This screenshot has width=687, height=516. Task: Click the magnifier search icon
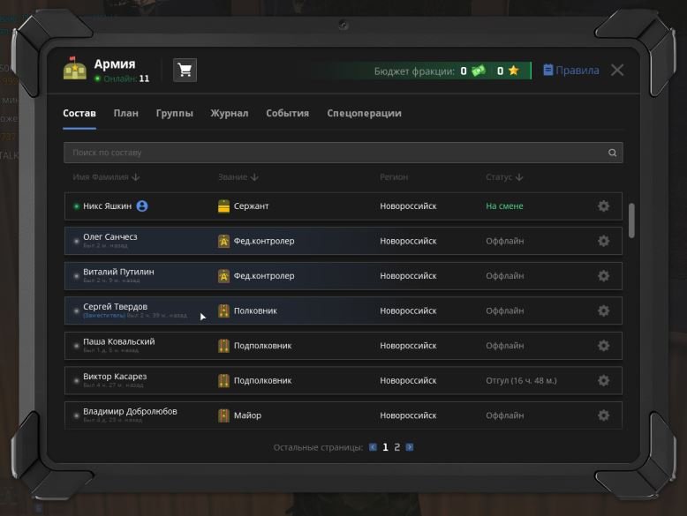tap(612, 153)
